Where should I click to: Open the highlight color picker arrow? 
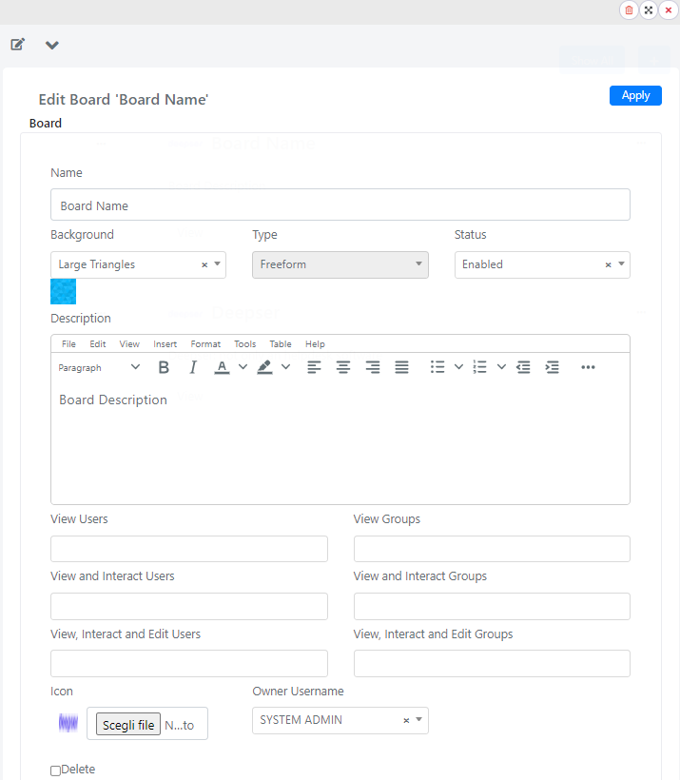[285, 367]
